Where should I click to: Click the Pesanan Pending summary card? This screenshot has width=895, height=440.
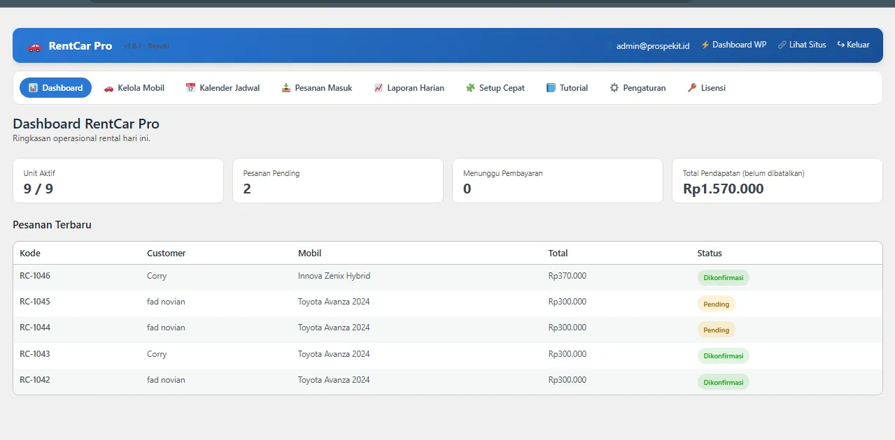[338, 181]
